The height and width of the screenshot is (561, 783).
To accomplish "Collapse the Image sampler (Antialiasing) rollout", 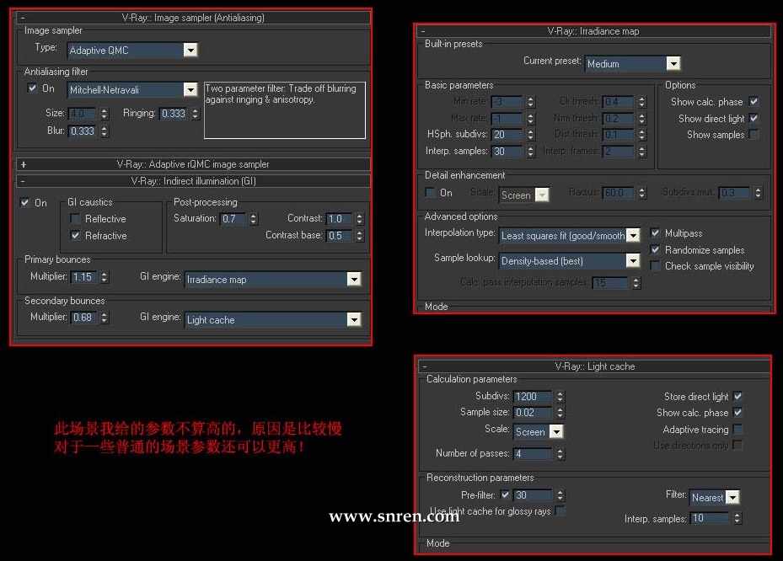I will click(24, 18).
